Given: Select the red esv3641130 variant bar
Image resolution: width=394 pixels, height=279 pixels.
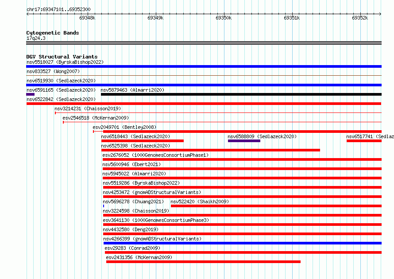Looking at the screenshot, I should (x=243, y=225).
